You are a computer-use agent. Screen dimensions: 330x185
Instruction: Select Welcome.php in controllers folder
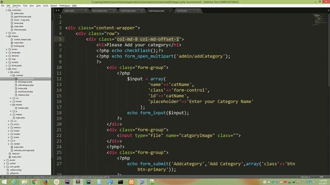tap(20, 30)
